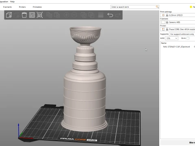Click the Add instance plus icon
The image size is (195, 146).
[66, 15]
